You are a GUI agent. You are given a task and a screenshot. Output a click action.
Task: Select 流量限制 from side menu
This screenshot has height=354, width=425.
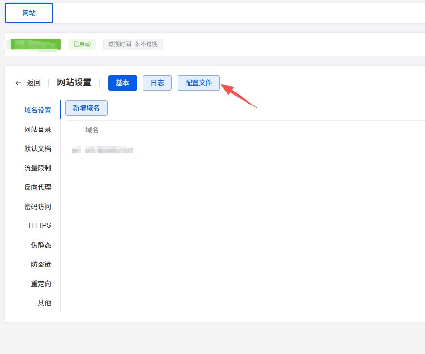pyautogui.click(x=38, y=168)
